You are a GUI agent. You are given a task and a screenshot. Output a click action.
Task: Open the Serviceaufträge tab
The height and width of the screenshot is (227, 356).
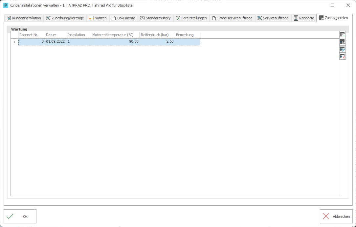tap(273, 18)
